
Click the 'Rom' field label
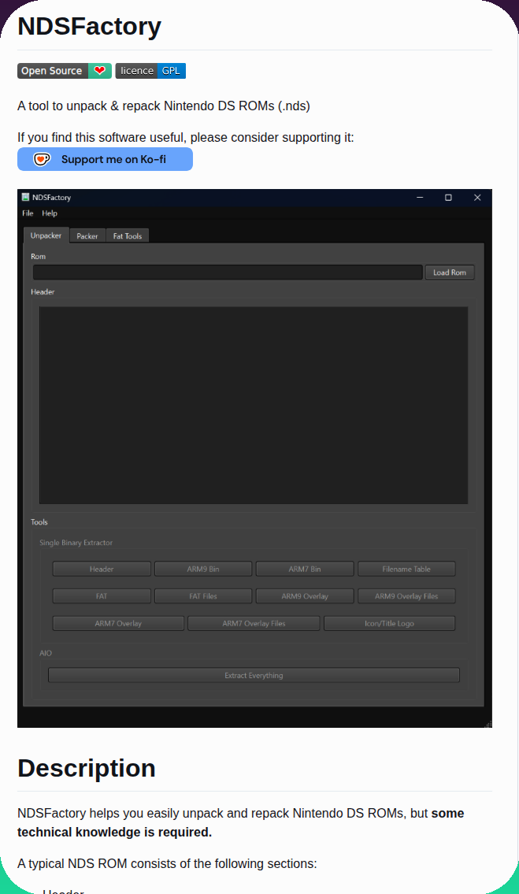tap(39, 257)
